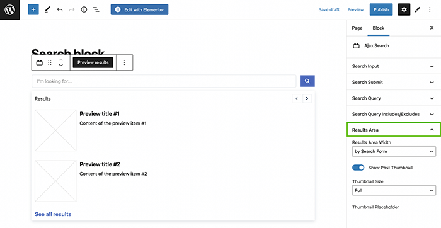441x228 pixels.
Task: Open Thumbnail Size dropdown
Action: pos(394,190)
